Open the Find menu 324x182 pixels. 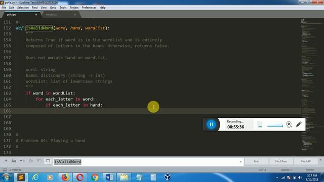35,8
